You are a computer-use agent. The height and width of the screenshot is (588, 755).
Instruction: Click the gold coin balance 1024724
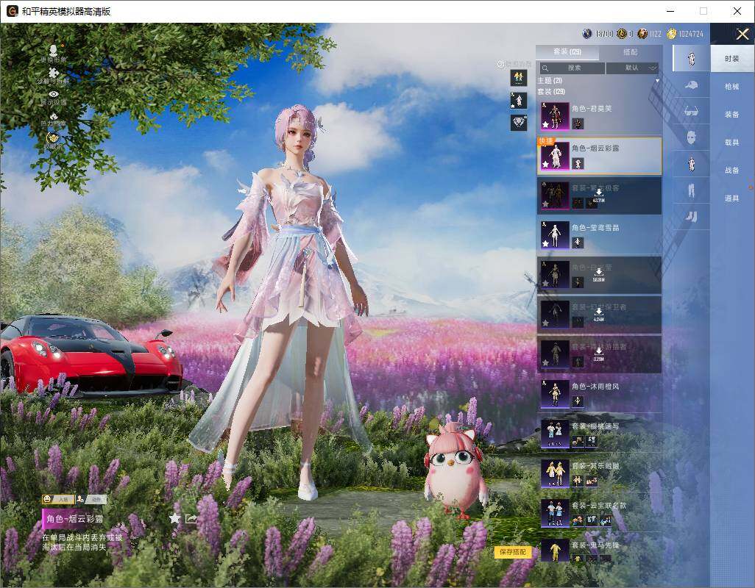pyautogui.click(x=691, y=34)
